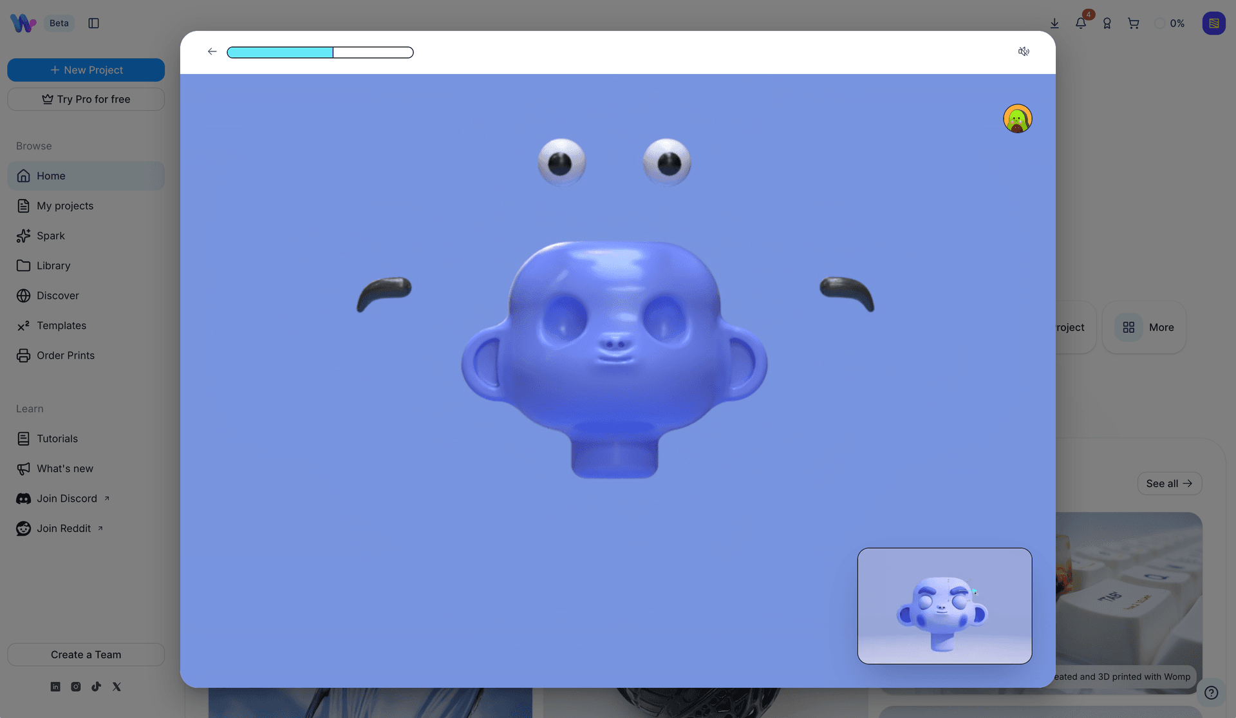Screen dimensions: 1236x718
Task: Open the shopping cart
Action: (x=1134, y=23)
